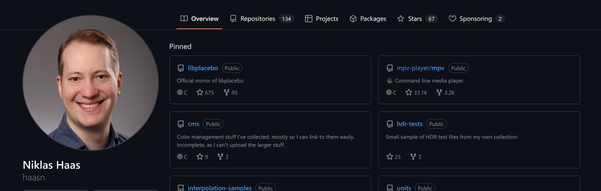Click the Packages cube icon
This screenshot has width=601, height=191.
(353, 18)
